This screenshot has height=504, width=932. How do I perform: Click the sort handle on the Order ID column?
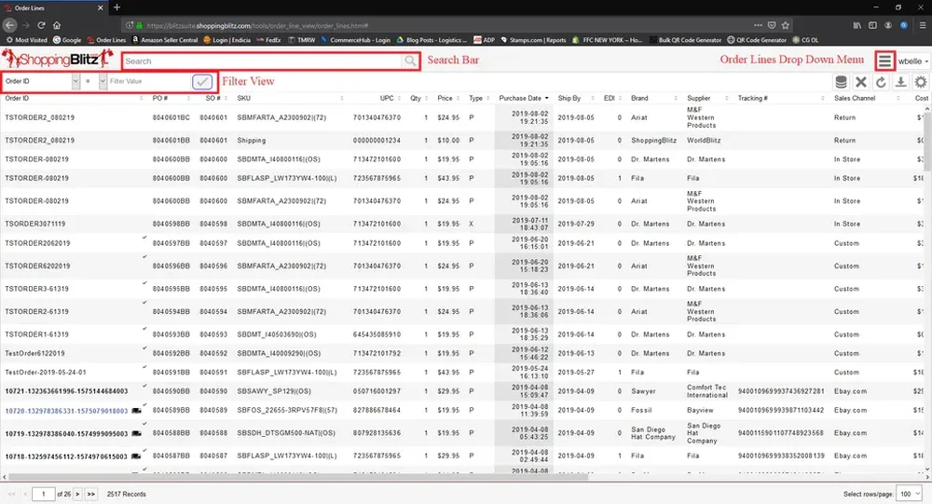[x=141, y=98]
